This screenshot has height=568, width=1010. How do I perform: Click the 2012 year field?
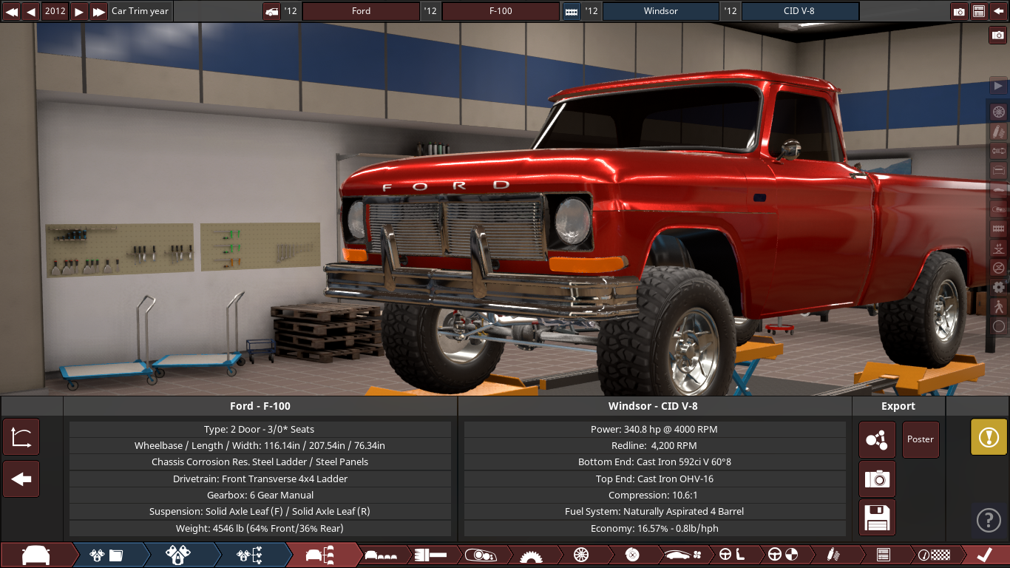(x=55, y=11)
